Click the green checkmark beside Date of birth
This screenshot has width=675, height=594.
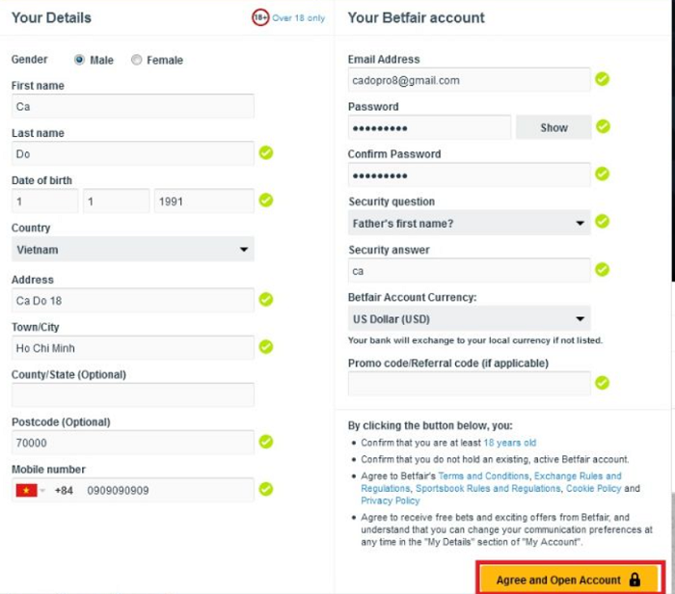(265, 201)
